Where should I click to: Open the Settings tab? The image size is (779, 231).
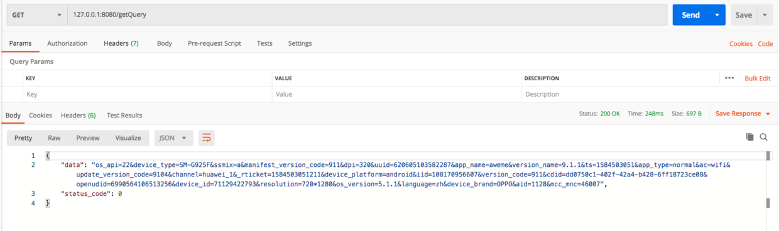[x=300, y=43]
